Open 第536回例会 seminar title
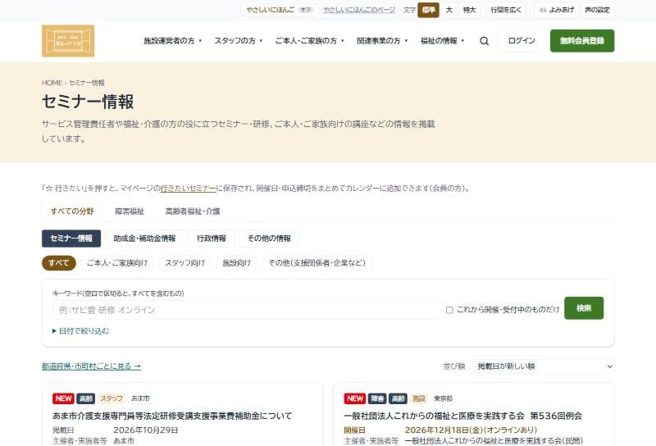The width and height of the screenshot is (656, 446). (463, 416)
